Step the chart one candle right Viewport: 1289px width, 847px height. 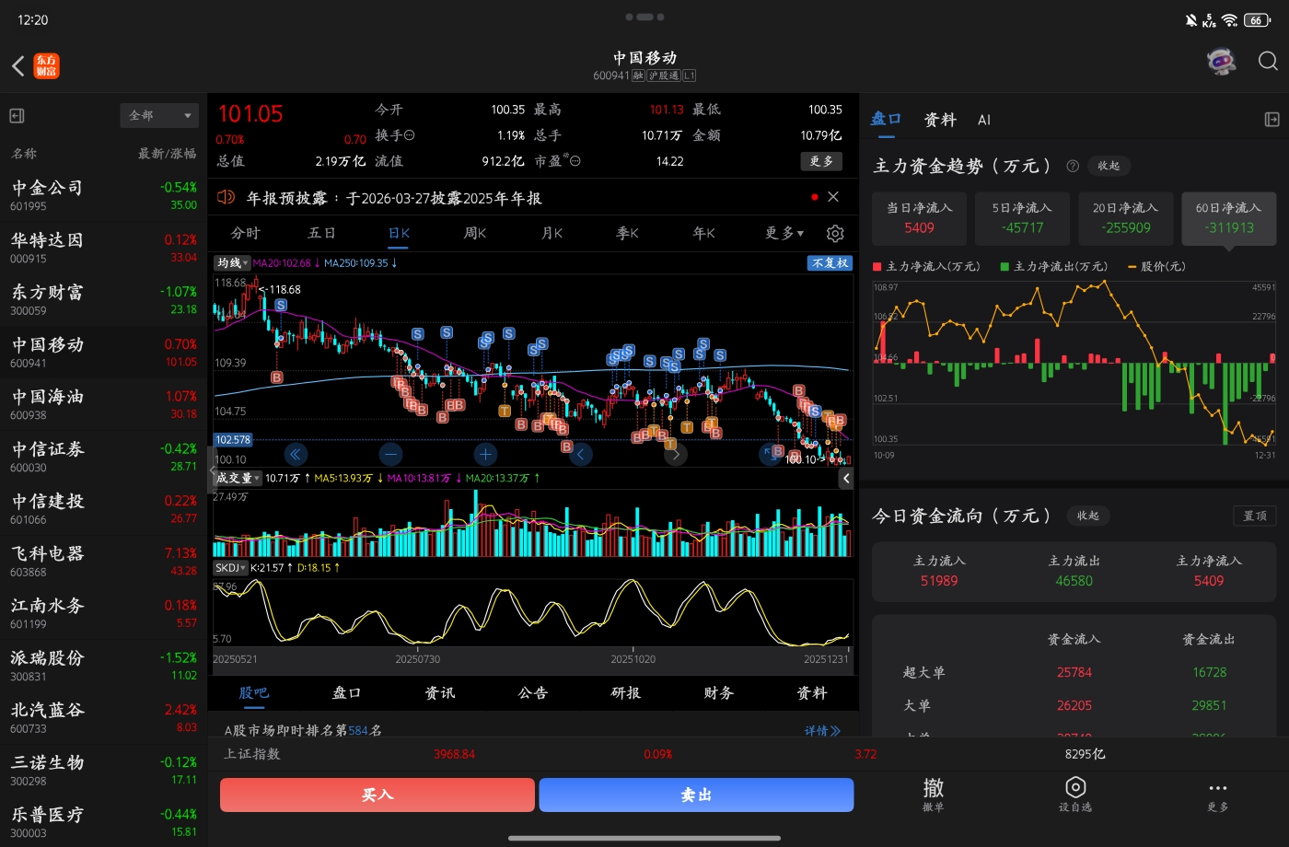click(x=676, y=454)
